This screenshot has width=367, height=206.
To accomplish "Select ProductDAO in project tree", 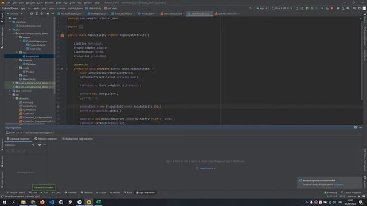I will [33, 56].
